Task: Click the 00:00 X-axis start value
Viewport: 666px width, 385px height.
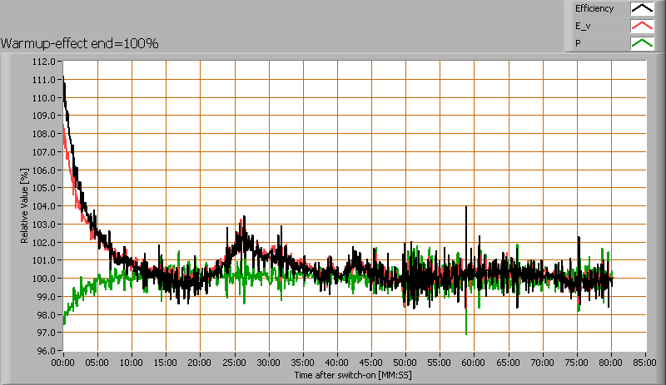Action: pos(63,363)
